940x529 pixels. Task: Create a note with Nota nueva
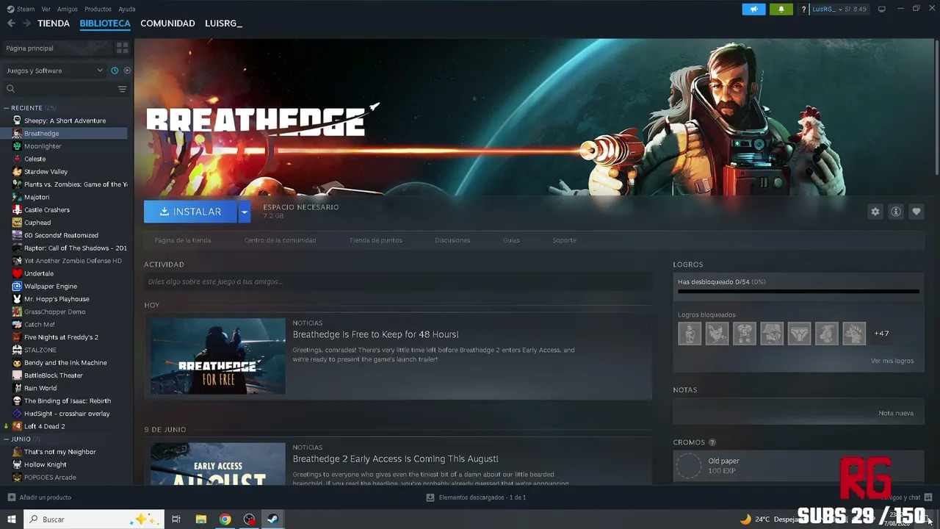click(896, 413)
